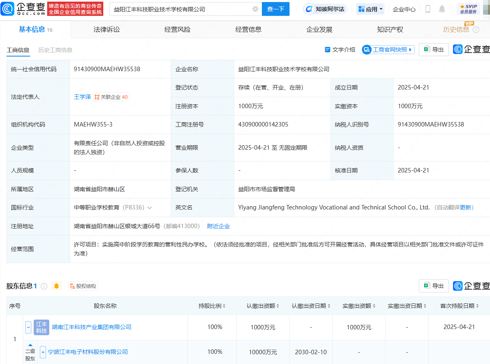The width and height of the screenshot is (490, 364).
Task: Click organization code MAEHW355-3
Action: pyautogui.click(x=94, y=124)
